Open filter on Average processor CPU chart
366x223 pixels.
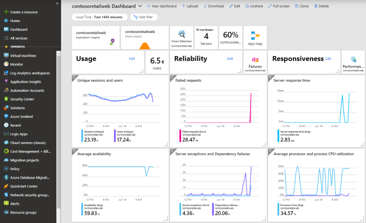[x=270, y=151]
